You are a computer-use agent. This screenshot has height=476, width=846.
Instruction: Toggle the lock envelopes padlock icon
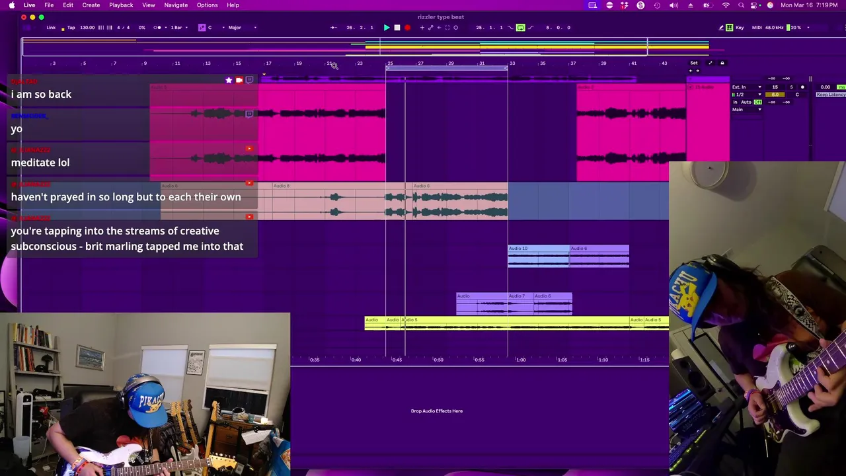[x=722, y=63]
